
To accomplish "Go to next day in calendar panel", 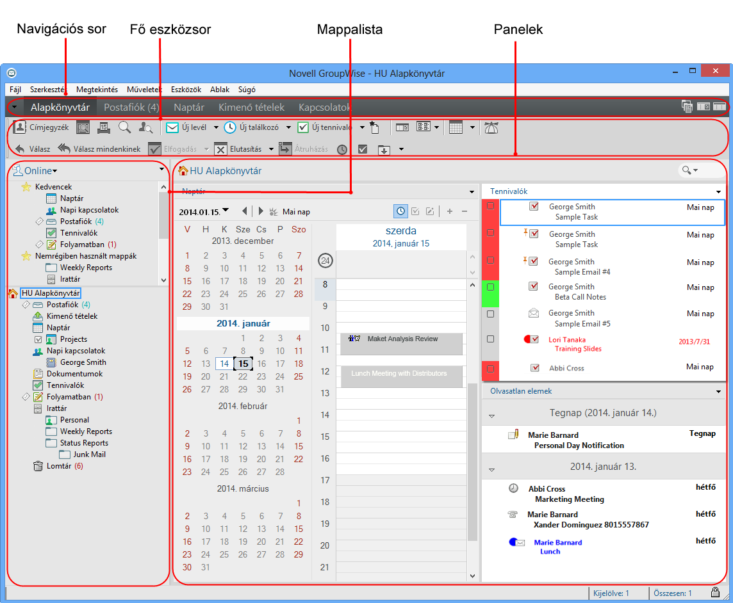I will [261, 211].
